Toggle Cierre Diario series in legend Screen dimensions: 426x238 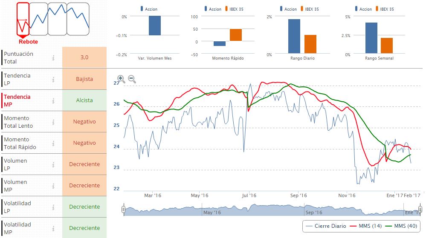pyautogui.click(x=326, y=226)
